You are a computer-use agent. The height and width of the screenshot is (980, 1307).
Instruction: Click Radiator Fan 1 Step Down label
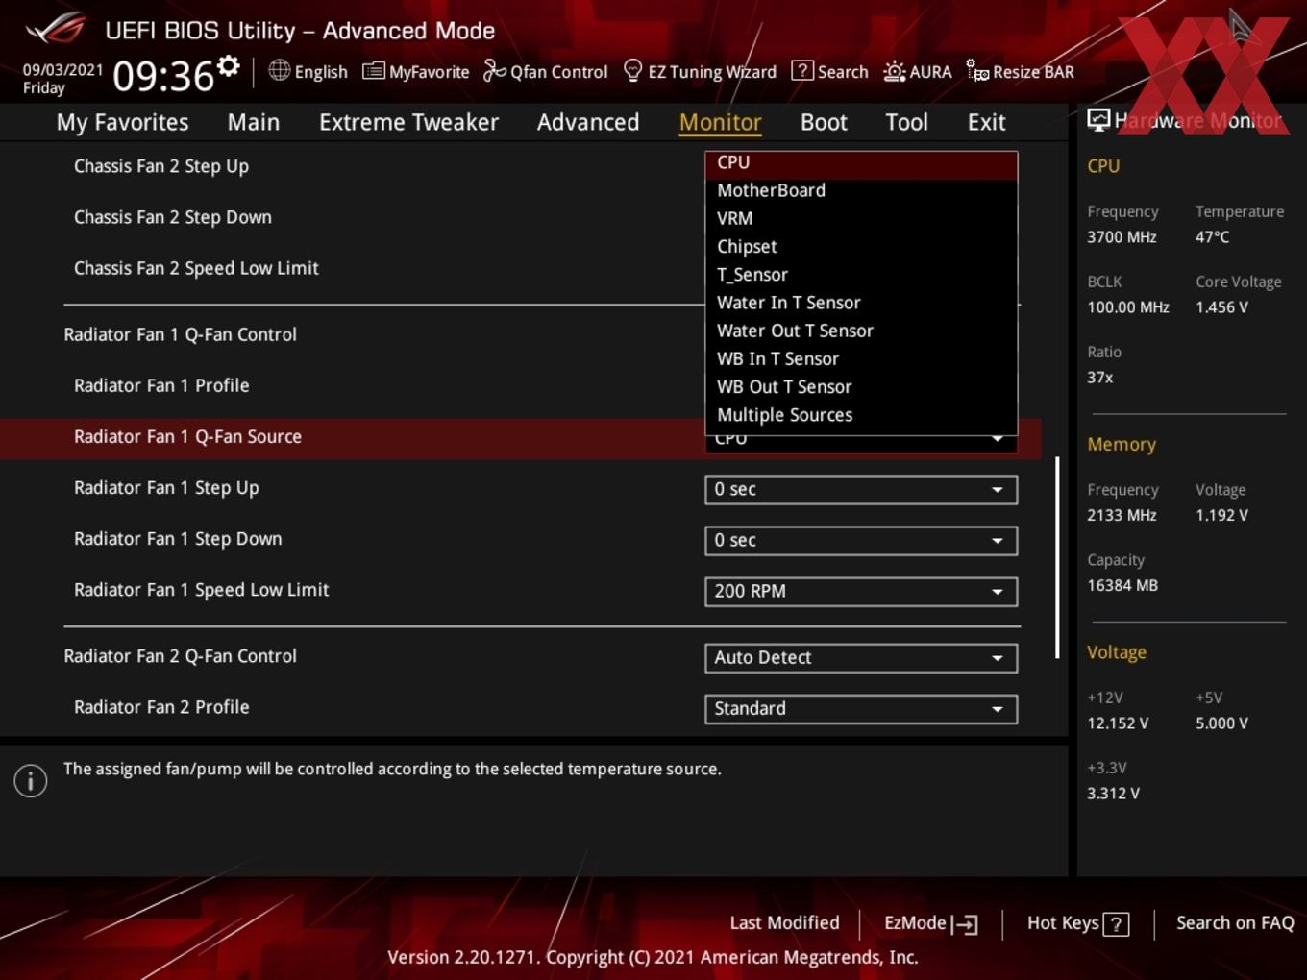pos(178,539)
